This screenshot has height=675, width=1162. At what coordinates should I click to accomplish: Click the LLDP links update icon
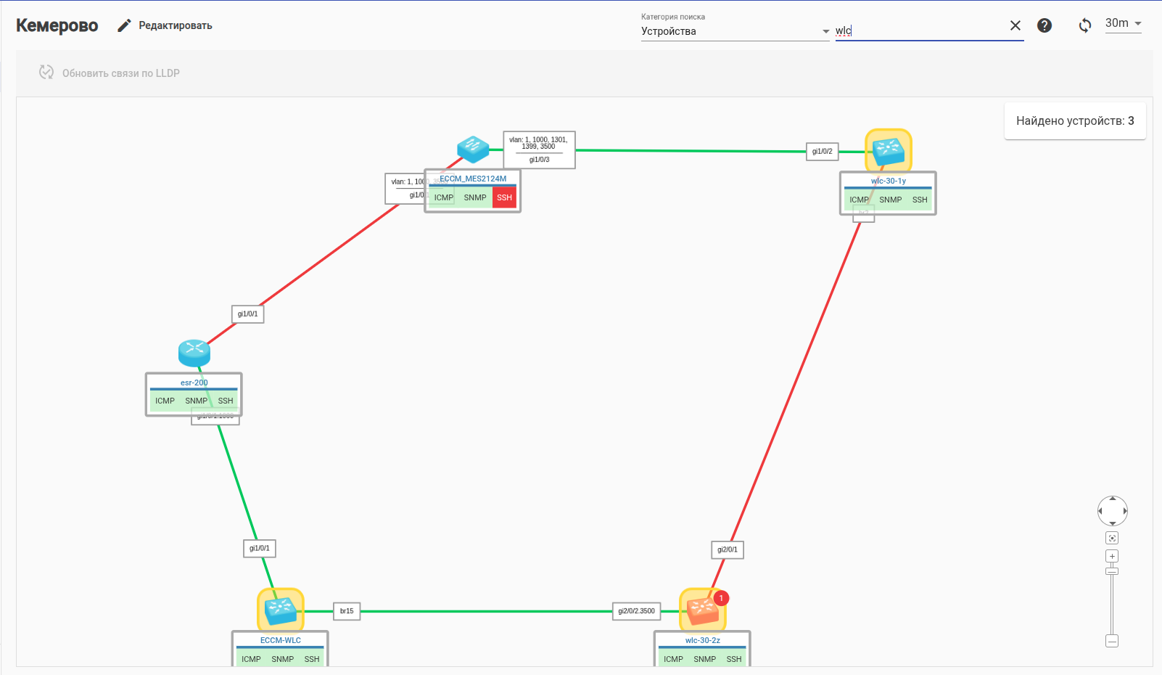pyautogui.click(x=46, y=72)
